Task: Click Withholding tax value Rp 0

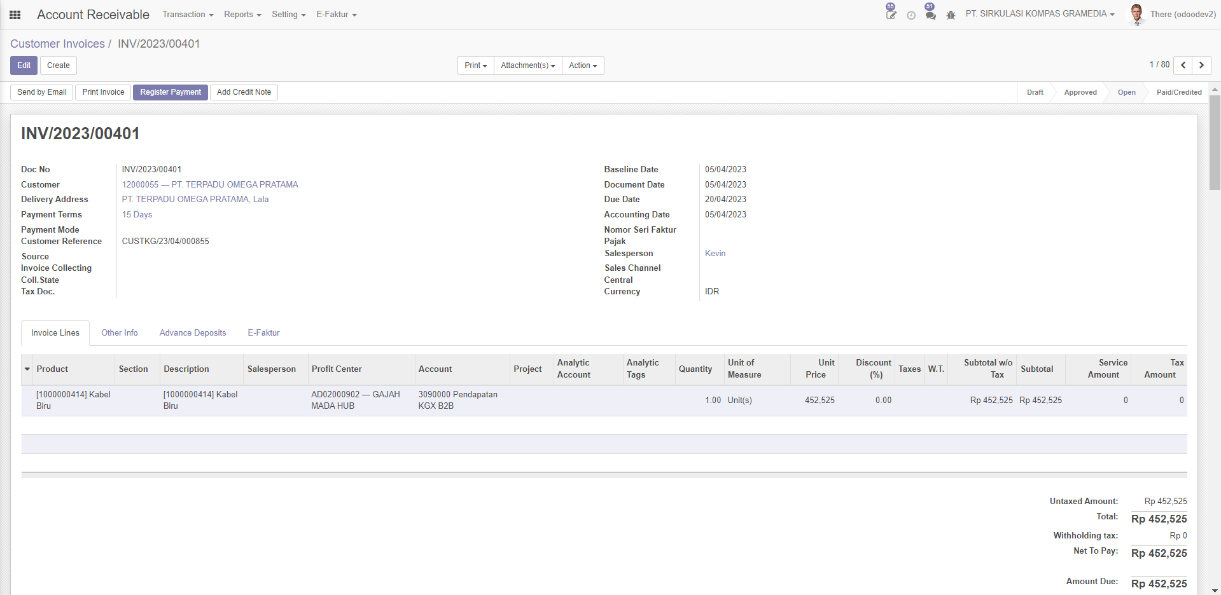Action: coord(1178,535)
